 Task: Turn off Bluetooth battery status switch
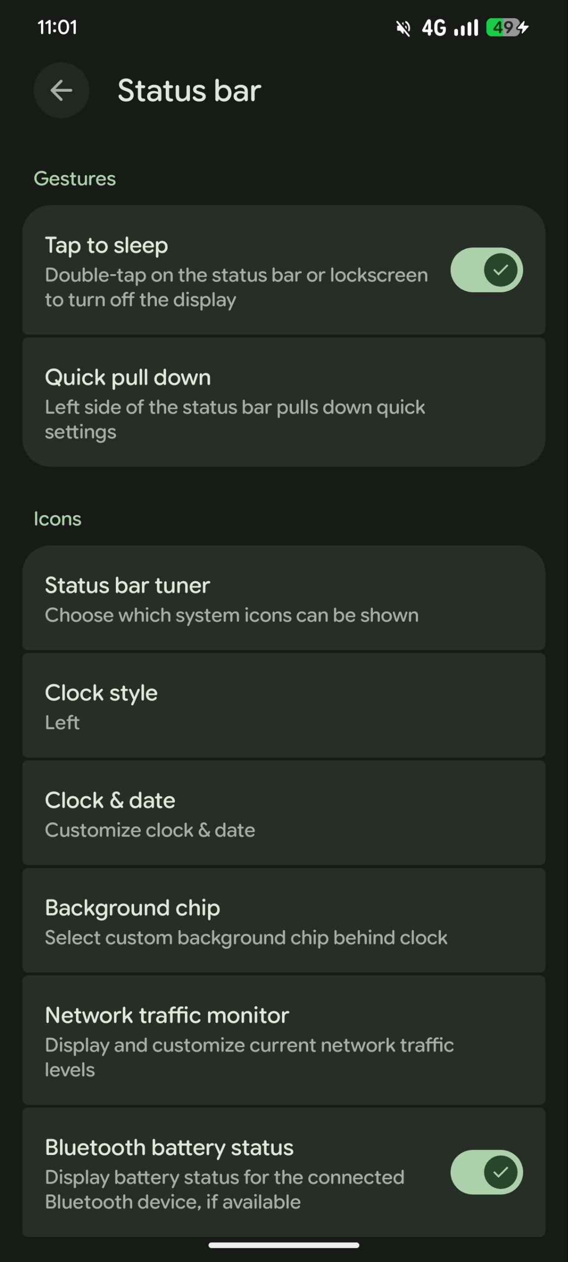pyautogui.click(x=486, y=1172)
